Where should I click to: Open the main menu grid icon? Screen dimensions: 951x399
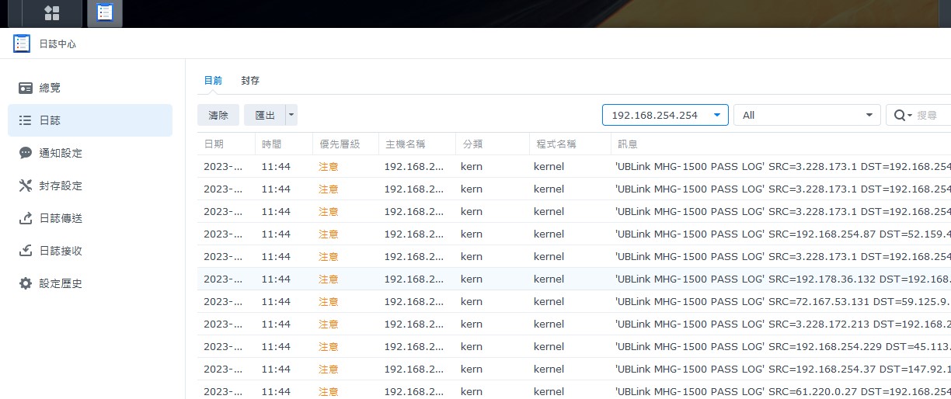click(x=52, y=13)
